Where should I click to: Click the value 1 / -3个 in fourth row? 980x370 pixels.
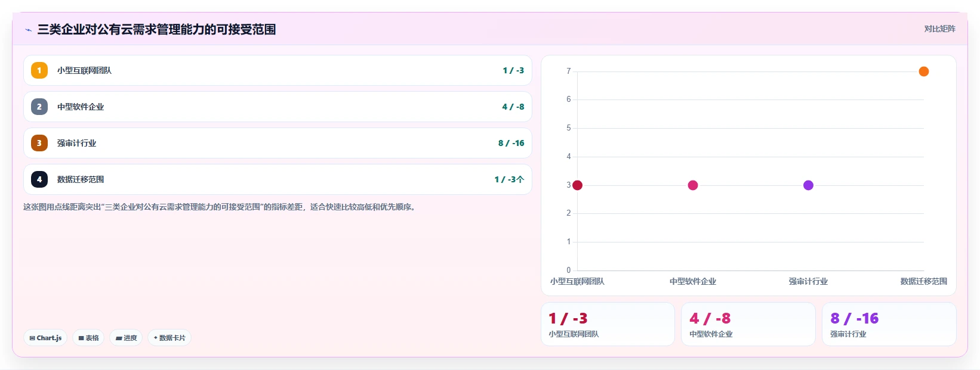[x=509, y=179]
